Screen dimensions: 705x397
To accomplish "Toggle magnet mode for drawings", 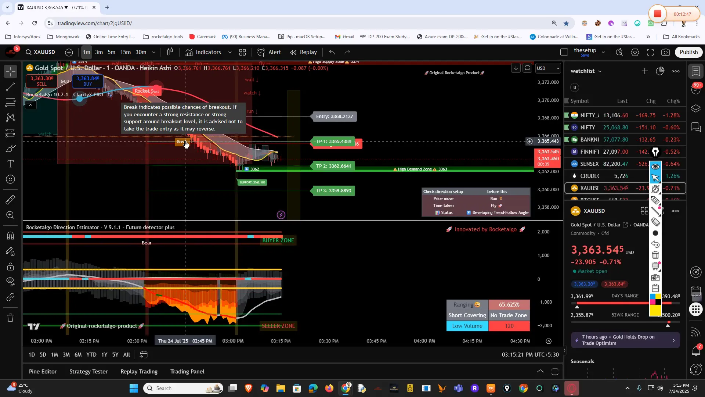I will [x=11, y=236].
